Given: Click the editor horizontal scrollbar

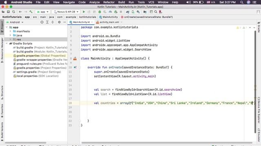Looking at the screenshot, I should tap(167, 143).
